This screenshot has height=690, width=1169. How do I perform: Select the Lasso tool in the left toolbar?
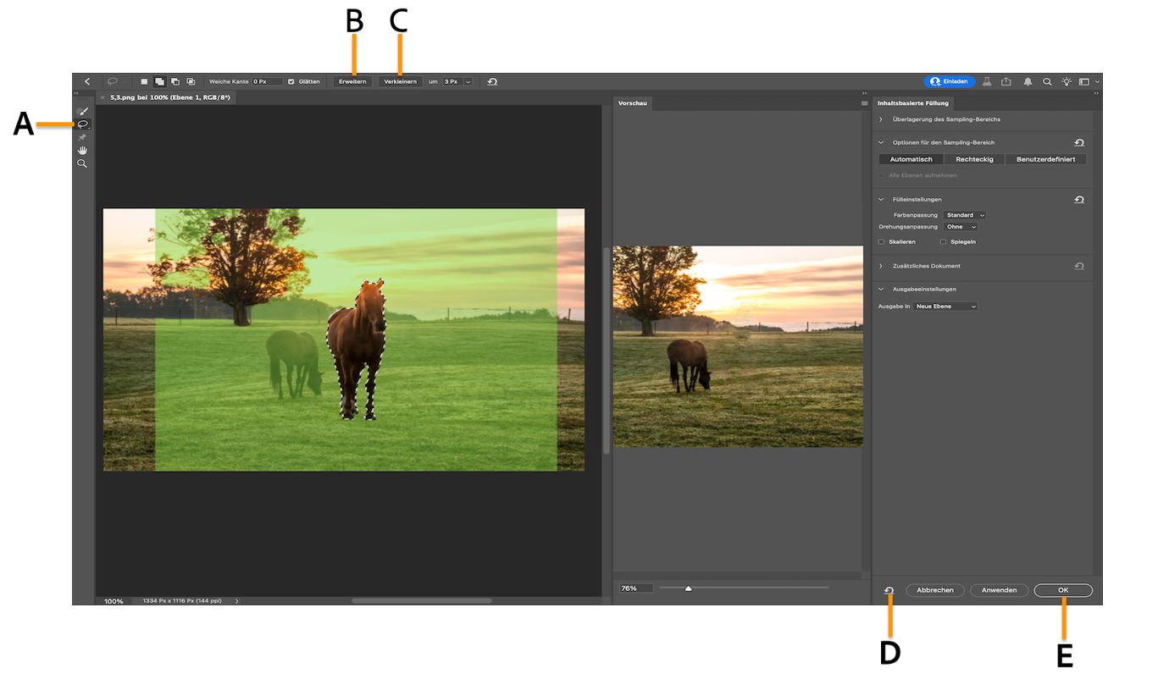click(82, 124)
